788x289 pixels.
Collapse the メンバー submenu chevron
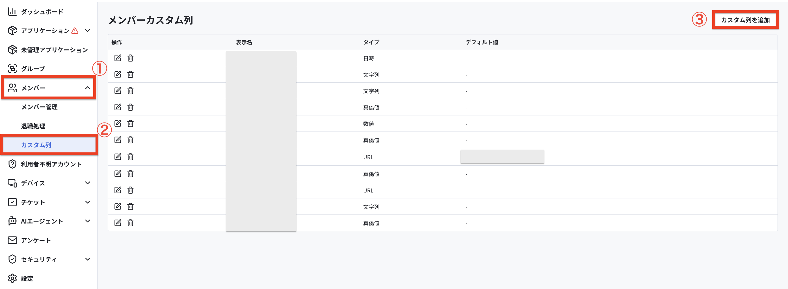click(88, 88)
